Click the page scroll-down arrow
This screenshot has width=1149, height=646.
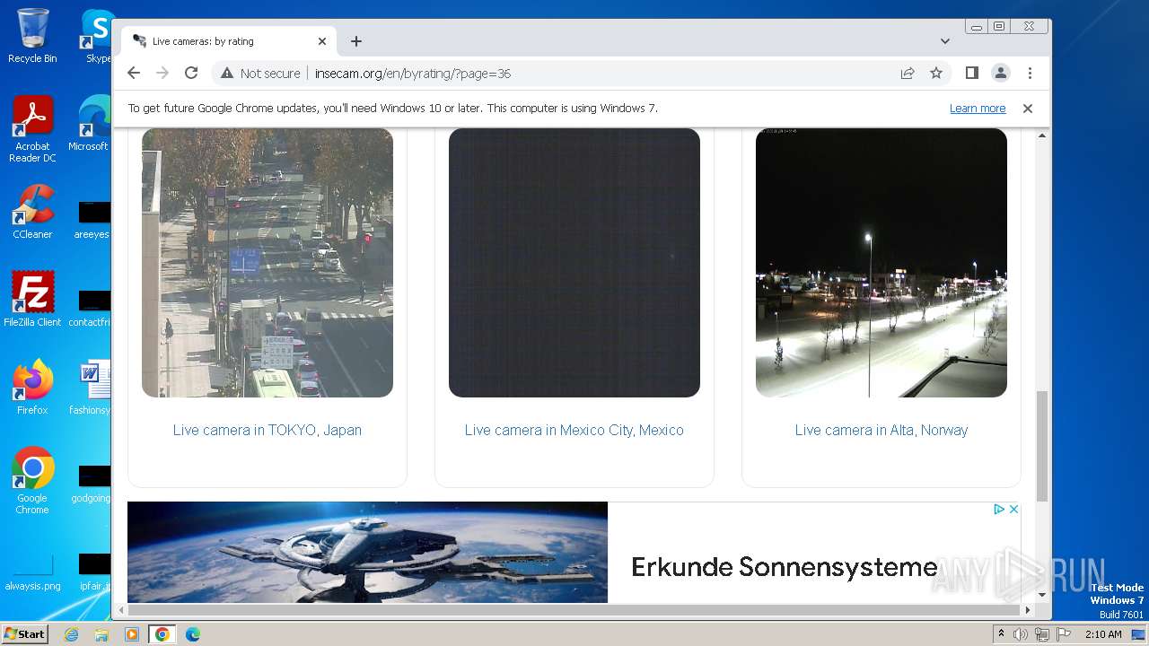pos(1042,595)
